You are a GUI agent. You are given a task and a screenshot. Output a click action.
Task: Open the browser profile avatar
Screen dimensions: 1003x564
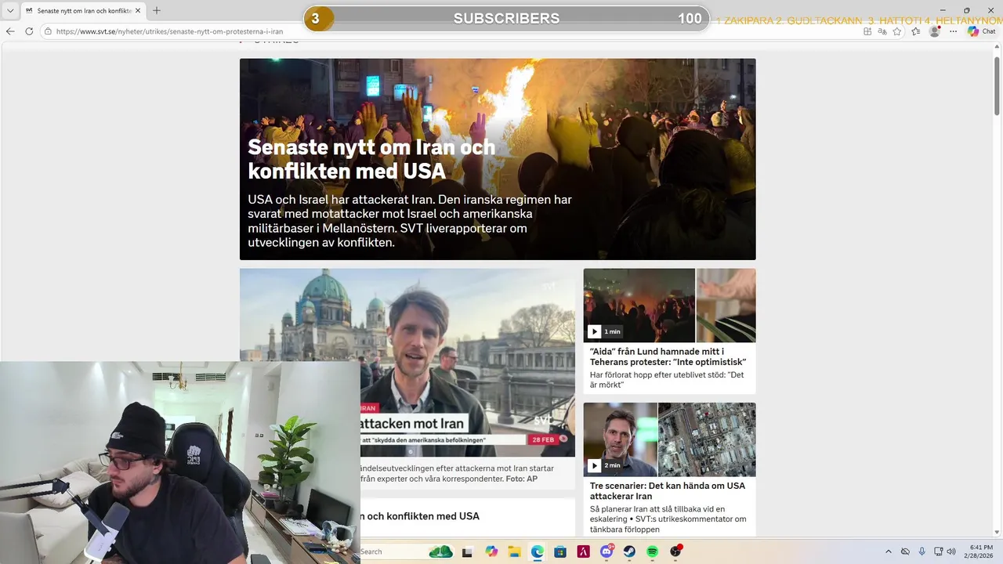[935, 31]
